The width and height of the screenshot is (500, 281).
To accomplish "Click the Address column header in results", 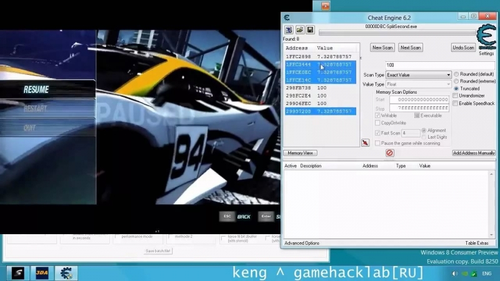I will (x=297, y=48).
